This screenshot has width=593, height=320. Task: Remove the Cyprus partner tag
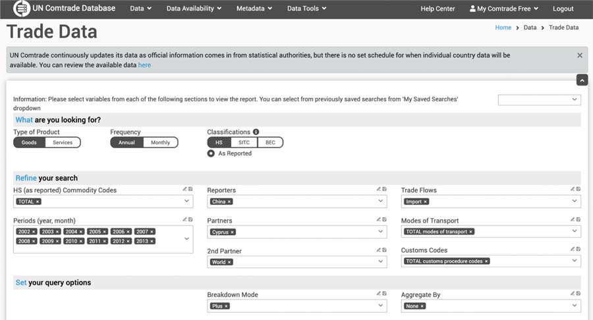[232, 232]
